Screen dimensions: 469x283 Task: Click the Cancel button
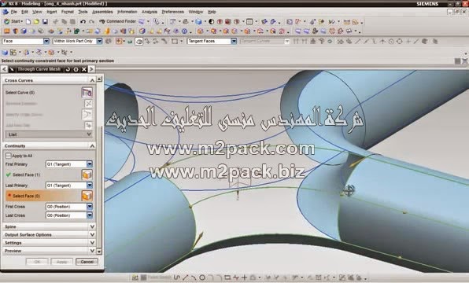[87, 262]
